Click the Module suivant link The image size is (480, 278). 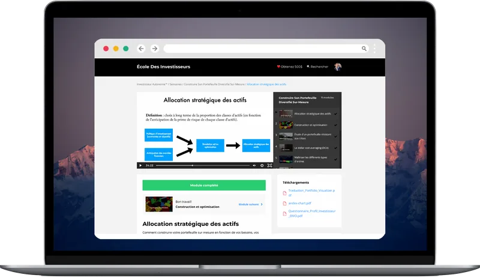[248, 204]
